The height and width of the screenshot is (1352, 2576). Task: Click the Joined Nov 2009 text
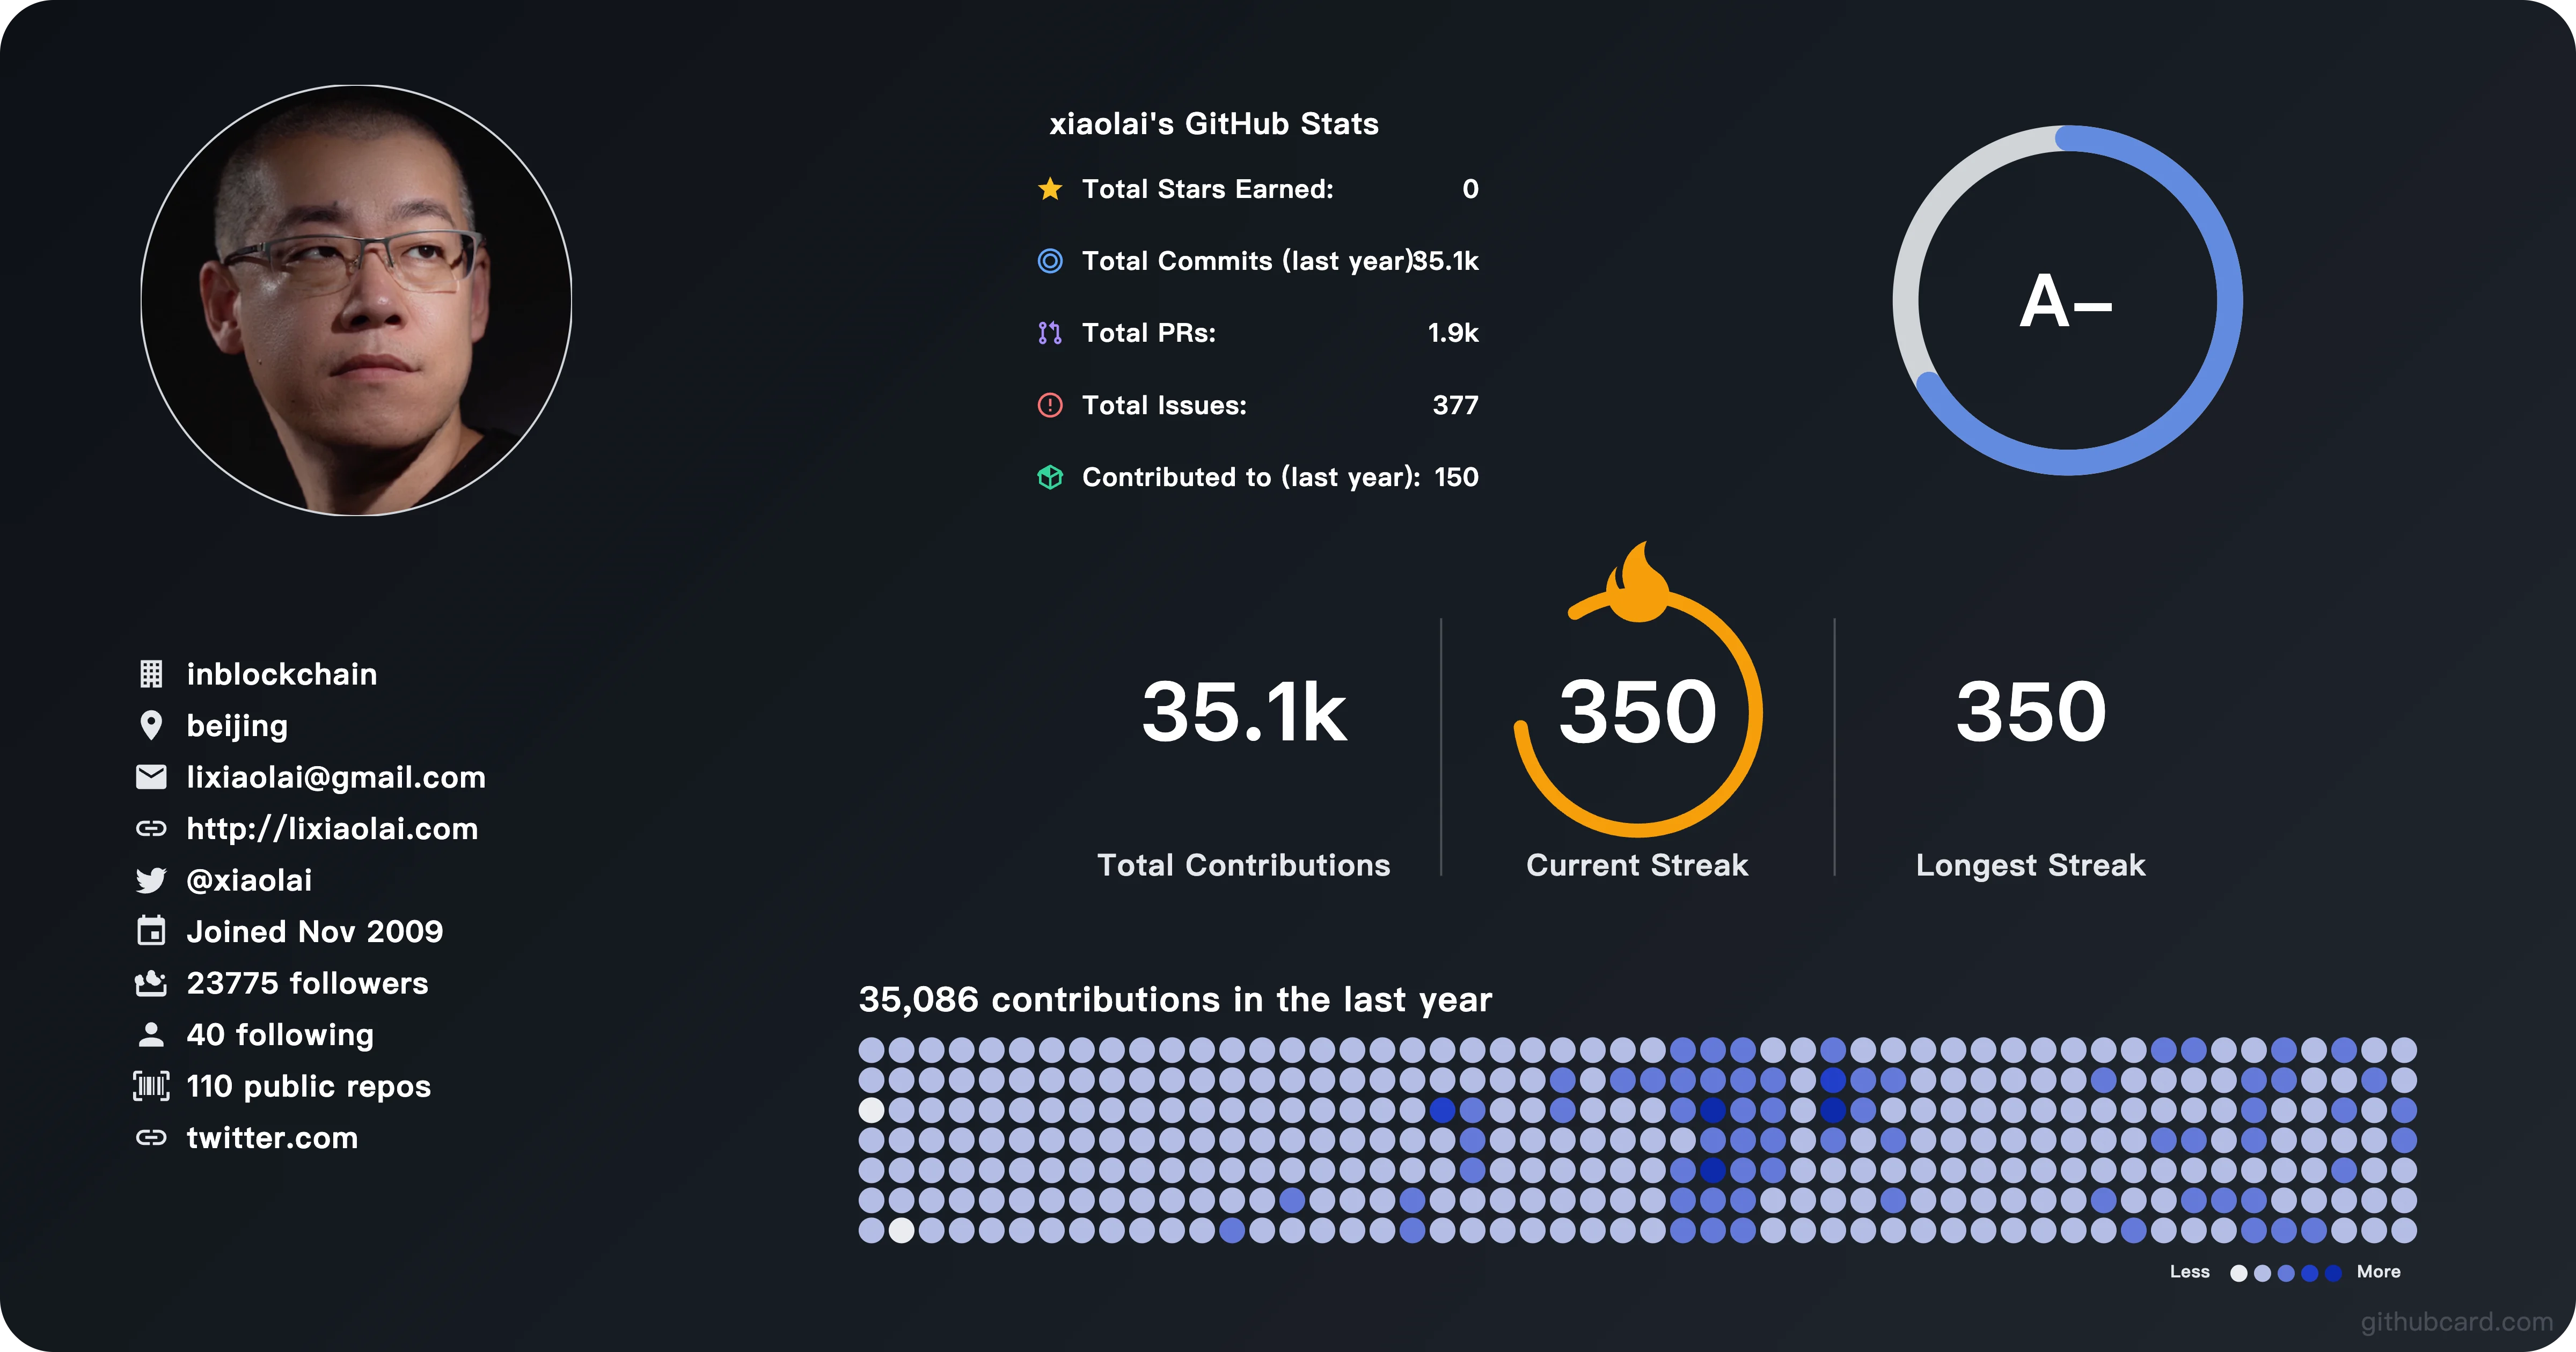click(x=315, y=931)
